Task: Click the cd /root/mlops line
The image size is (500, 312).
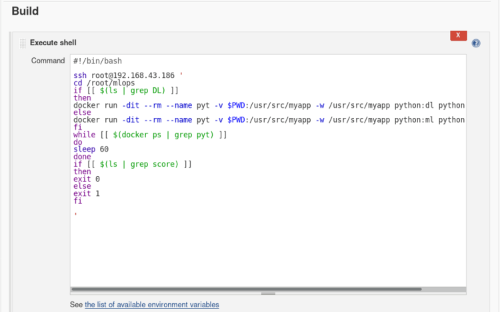Action: (103, 83)
